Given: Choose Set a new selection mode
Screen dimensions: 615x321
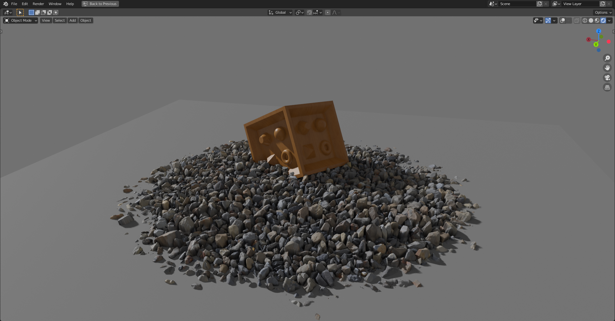Looking at the screenshot, I should click(31, 12).
